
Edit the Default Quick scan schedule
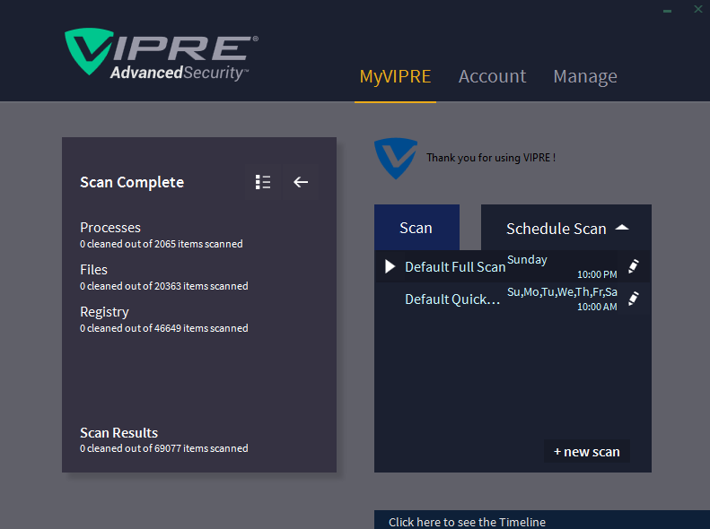click(x=634, y=299)
